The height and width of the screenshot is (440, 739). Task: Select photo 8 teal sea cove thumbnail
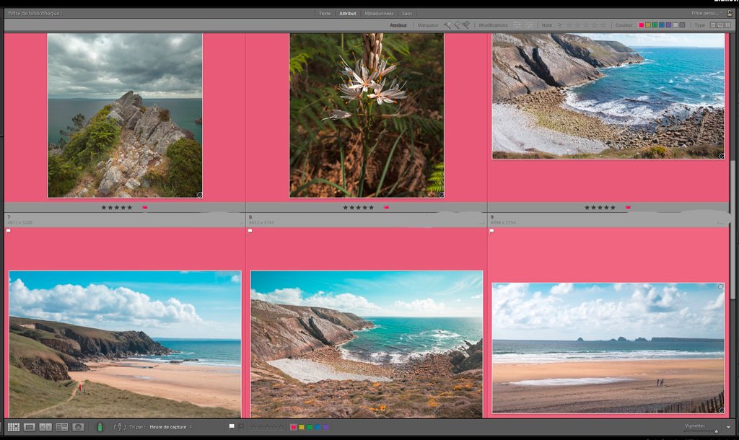coord(367,344)
